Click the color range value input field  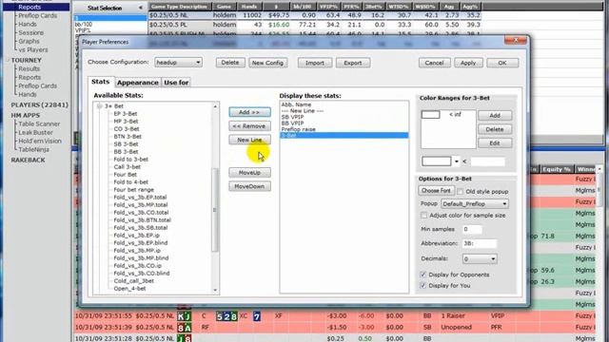click(x=487, y=161)
